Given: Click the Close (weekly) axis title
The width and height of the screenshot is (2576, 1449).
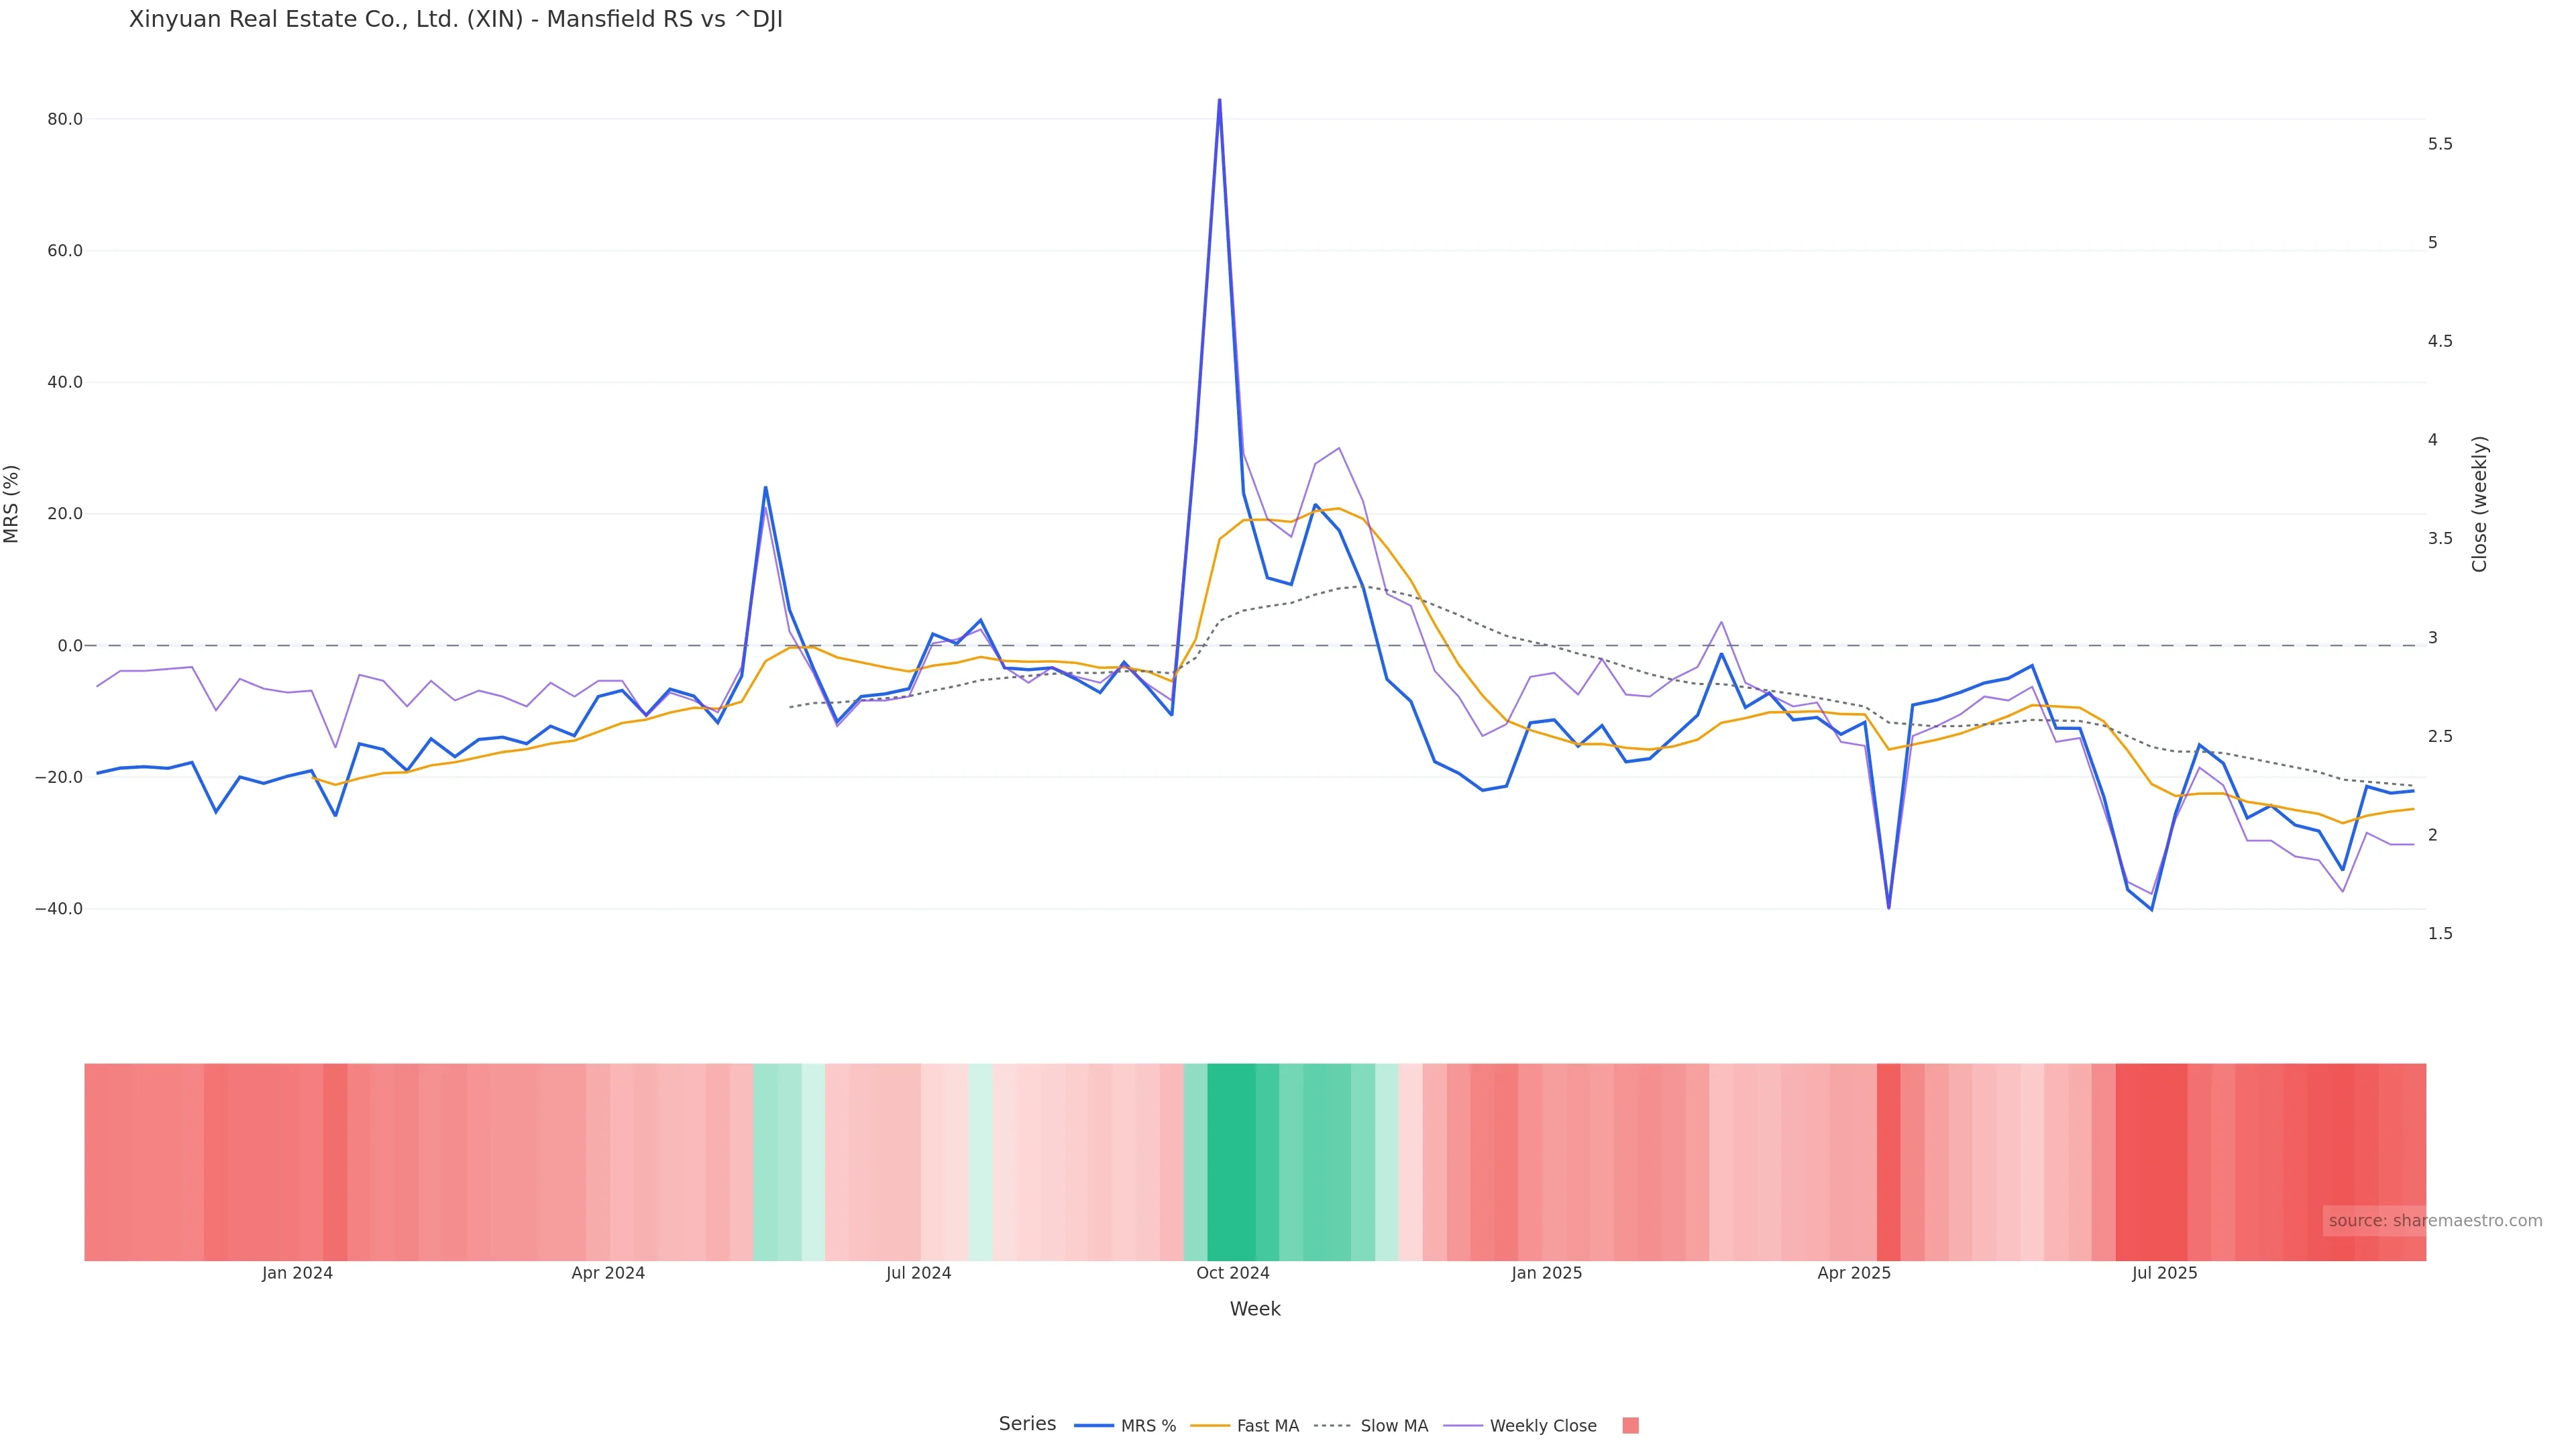Looking at the screenshot, I should [x=2479, y=504].
